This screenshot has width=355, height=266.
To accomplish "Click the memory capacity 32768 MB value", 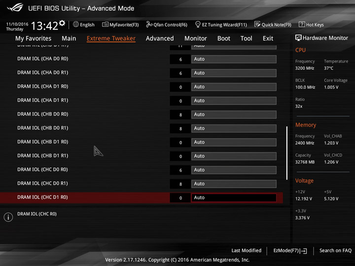I will pos(305,162).
